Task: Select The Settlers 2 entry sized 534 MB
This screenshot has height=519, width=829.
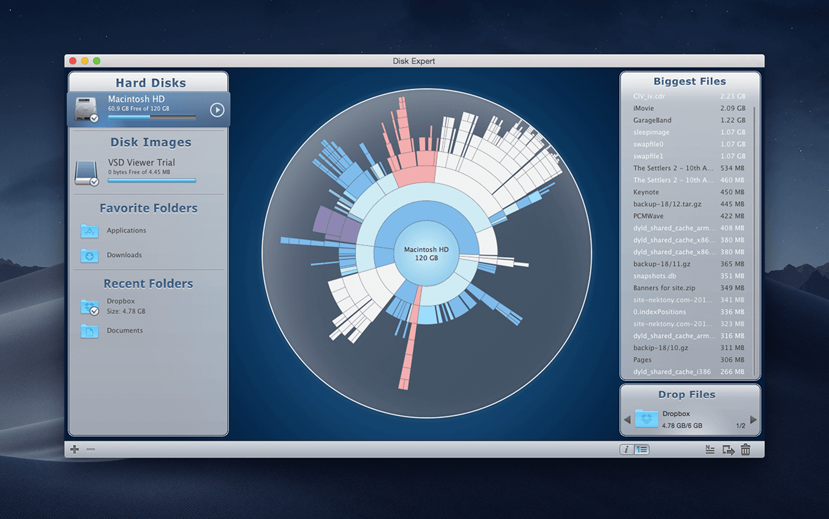Action: (689, 168)
